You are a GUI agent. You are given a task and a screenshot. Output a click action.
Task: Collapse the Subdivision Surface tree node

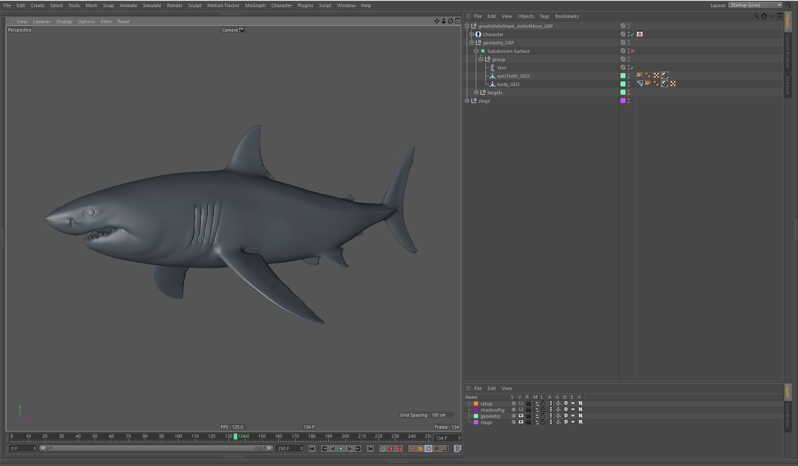click(476, 51)
